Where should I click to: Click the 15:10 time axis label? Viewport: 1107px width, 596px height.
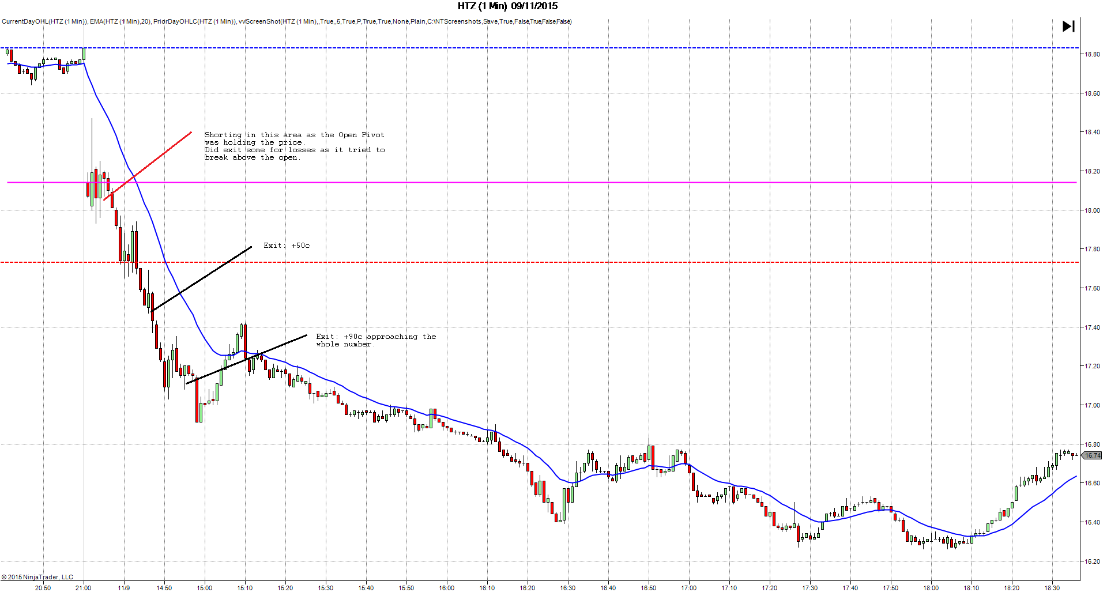click(245, 588)
